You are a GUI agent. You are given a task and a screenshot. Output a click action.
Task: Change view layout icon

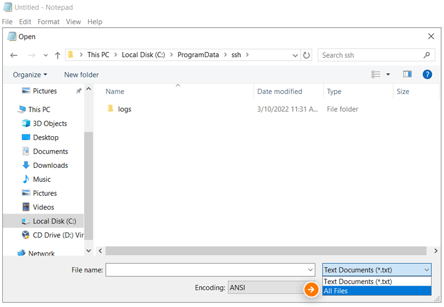pos(376,74)
